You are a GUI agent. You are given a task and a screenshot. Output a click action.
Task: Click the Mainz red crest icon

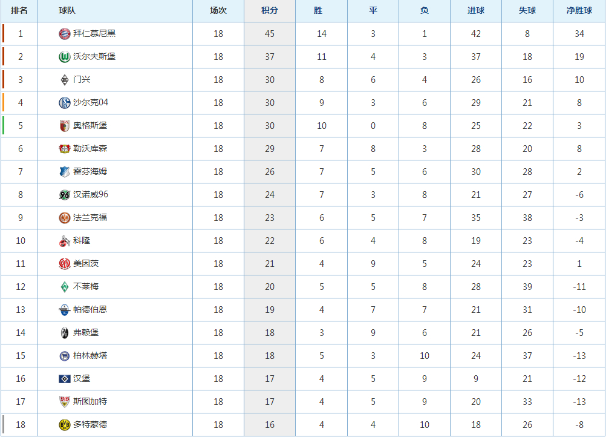[x=65, y=264]
